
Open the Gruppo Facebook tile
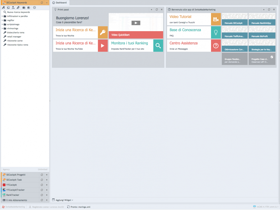tap(235, 59)
